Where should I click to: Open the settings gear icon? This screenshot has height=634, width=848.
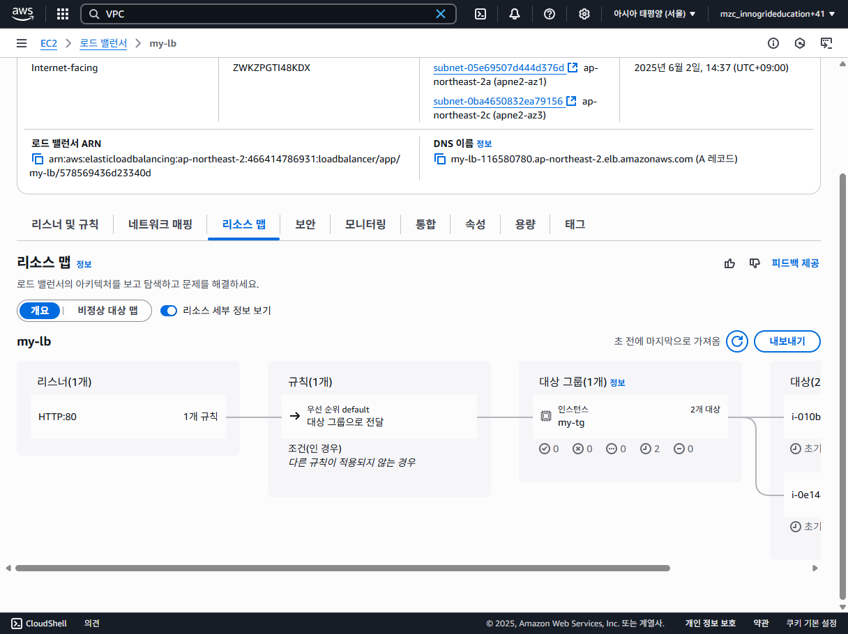[x=584, y=14]
